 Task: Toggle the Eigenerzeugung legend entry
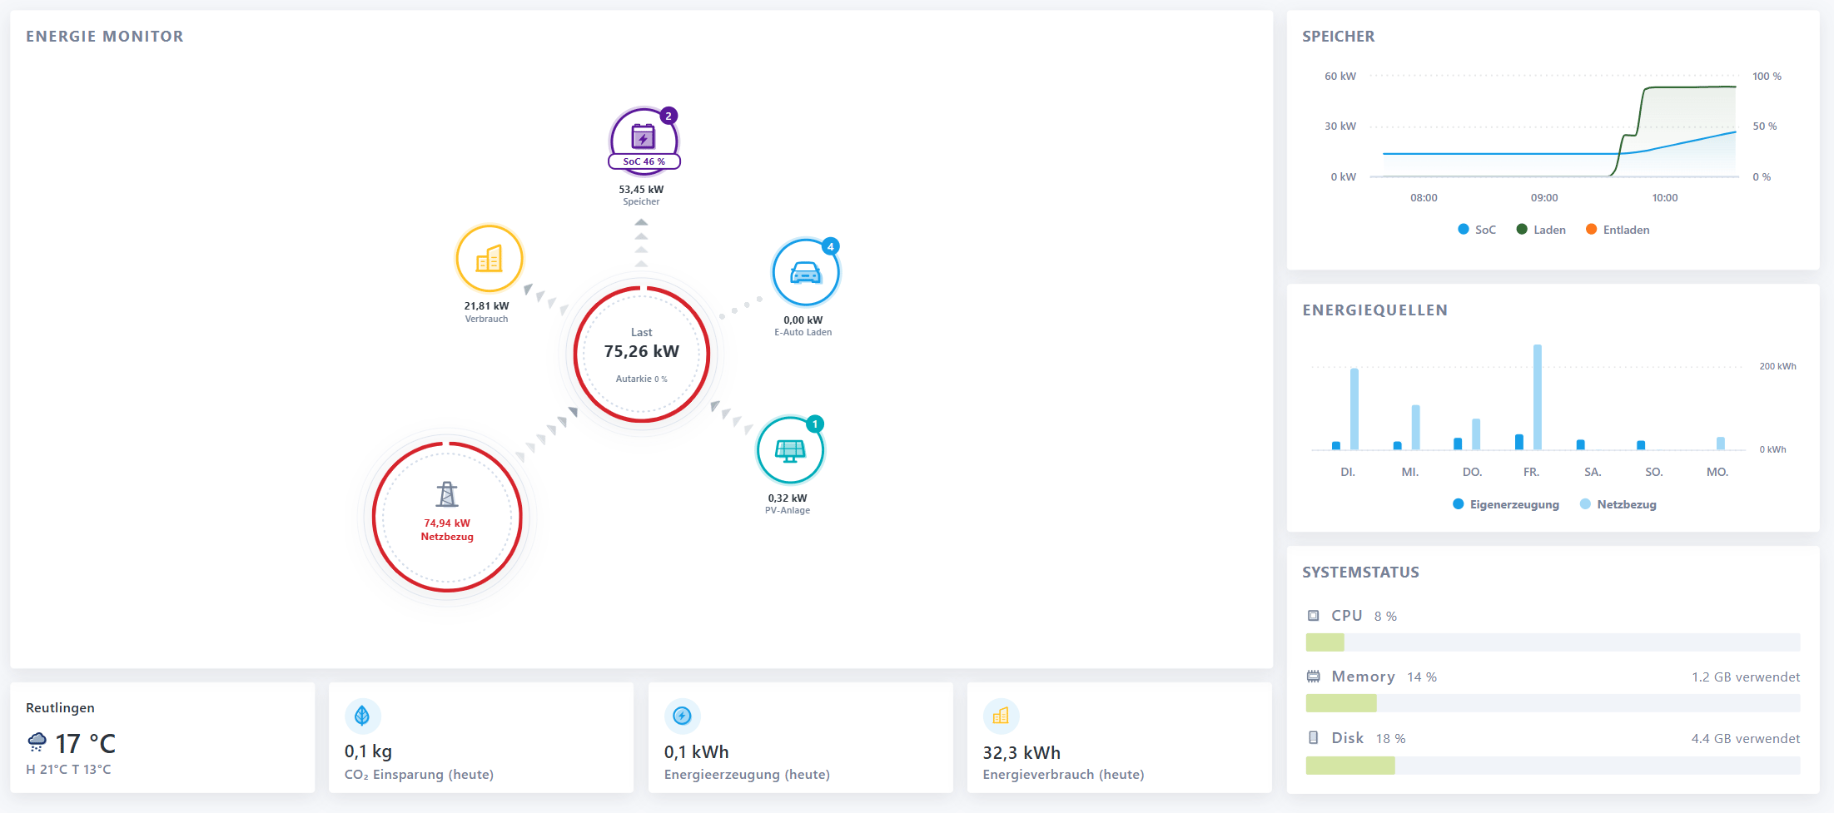1506,504
